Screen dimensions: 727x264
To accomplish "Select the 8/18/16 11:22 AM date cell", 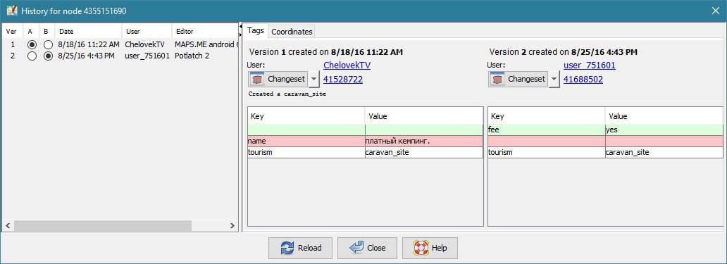I will pyautogui.click(x=89, y=45).
